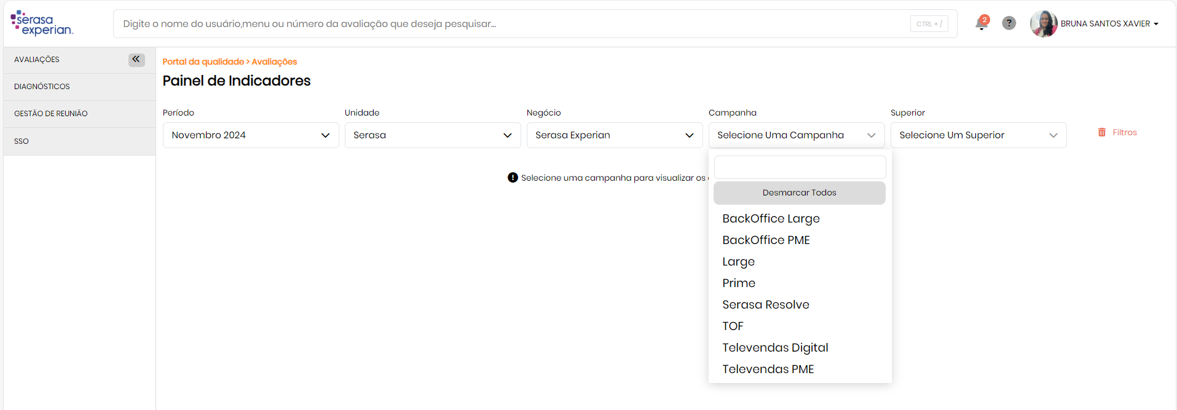The width and height of the screenshot is (1177, 410).
Task: Collapse the sidebar with double-chevron icon
Action: coord(136,60)
